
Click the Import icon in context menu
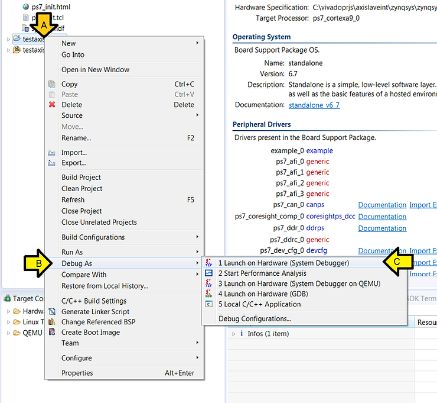pyautogui.click(x=51, y=153)
